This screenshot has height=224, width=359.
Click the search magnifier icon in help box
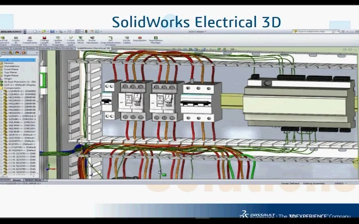[334, 31]
